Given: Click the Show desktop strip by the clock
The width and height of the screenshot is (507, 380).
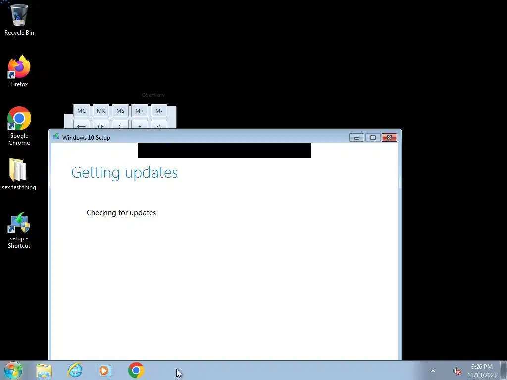Looking at the screenshot, I should pyautogui.click(x=504, y=371).
